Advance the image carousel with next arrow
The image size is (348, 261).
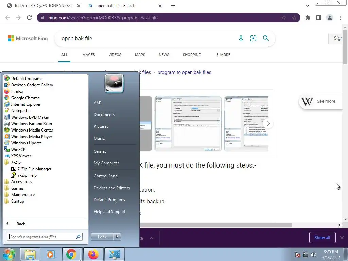click(268, 123)
